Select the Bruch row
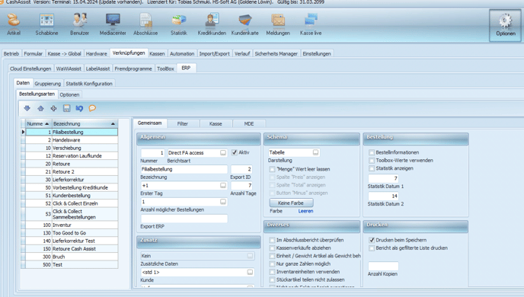The height and width of the screenshot is (297, 524). (72, 257)
